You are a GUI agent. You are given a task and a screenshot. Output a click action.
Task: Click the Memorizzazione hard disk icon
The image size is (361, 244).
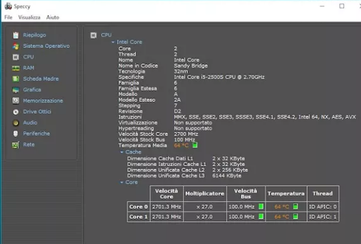[16, 101]
